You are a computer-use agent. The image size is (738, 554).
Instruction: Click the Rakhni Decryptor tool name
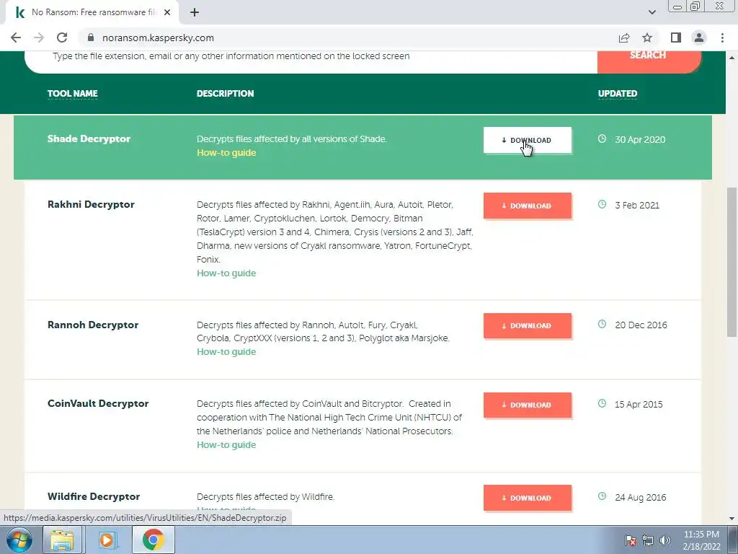coord(91,204)
